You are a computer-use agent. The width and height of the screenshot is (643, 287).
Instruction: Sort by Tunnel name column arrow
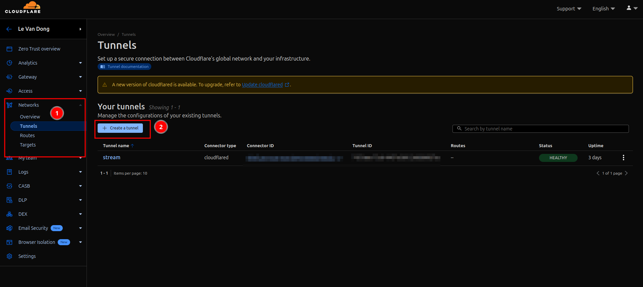[x=132, y=146]
